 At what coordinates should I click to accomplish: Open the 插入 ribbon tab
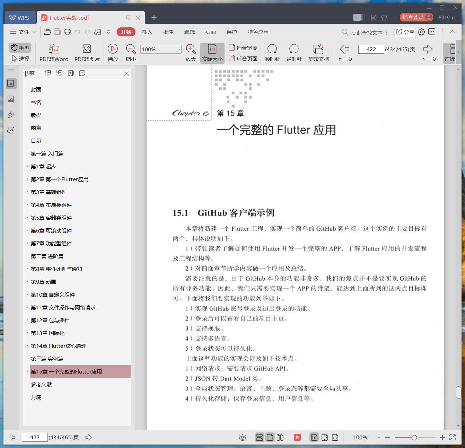click(147, 32)
